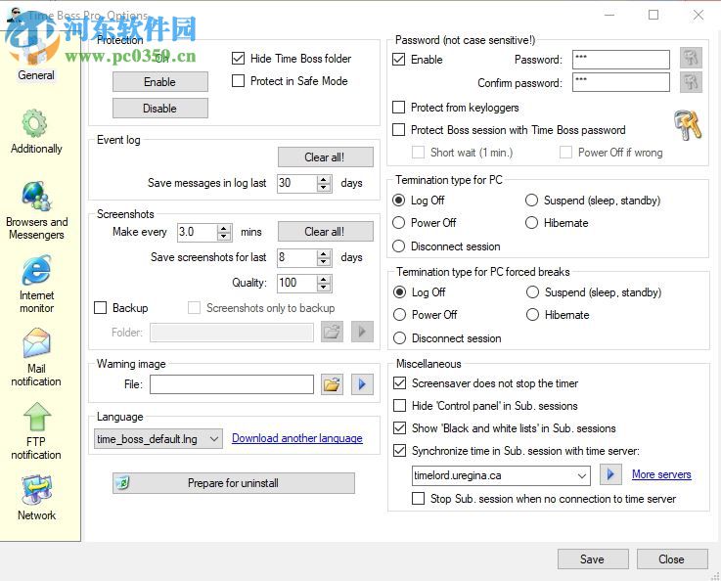Select Disconnect session for PC termination
The image size is (721, 581).
point(399,246)
